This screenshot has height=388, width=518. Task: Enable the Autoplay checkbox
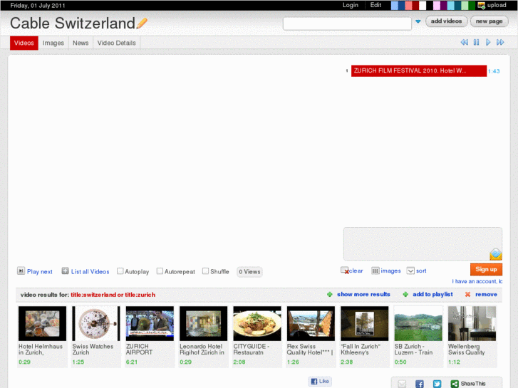[120, 271]
